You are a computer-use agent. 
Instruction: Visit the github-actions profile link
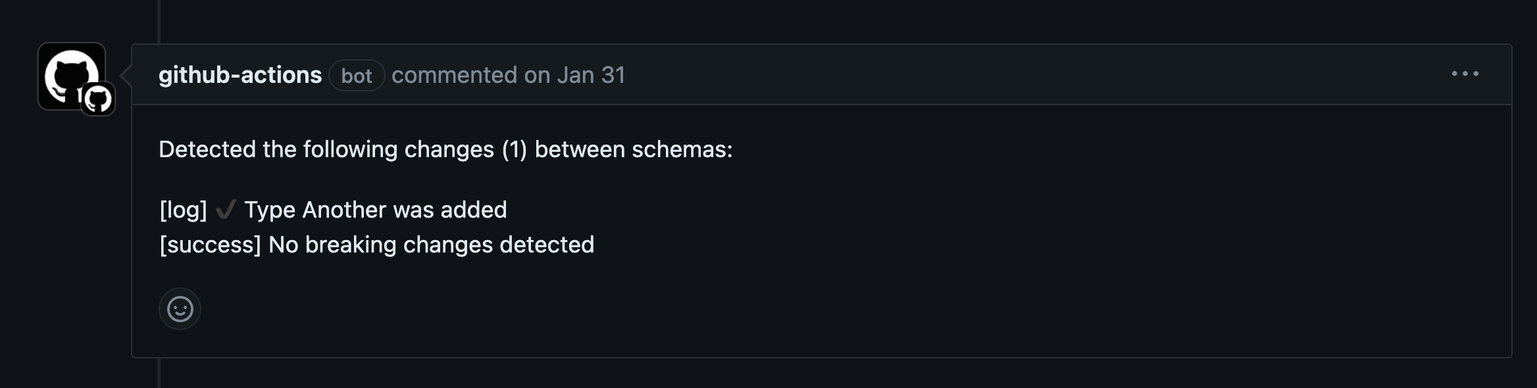240,75
